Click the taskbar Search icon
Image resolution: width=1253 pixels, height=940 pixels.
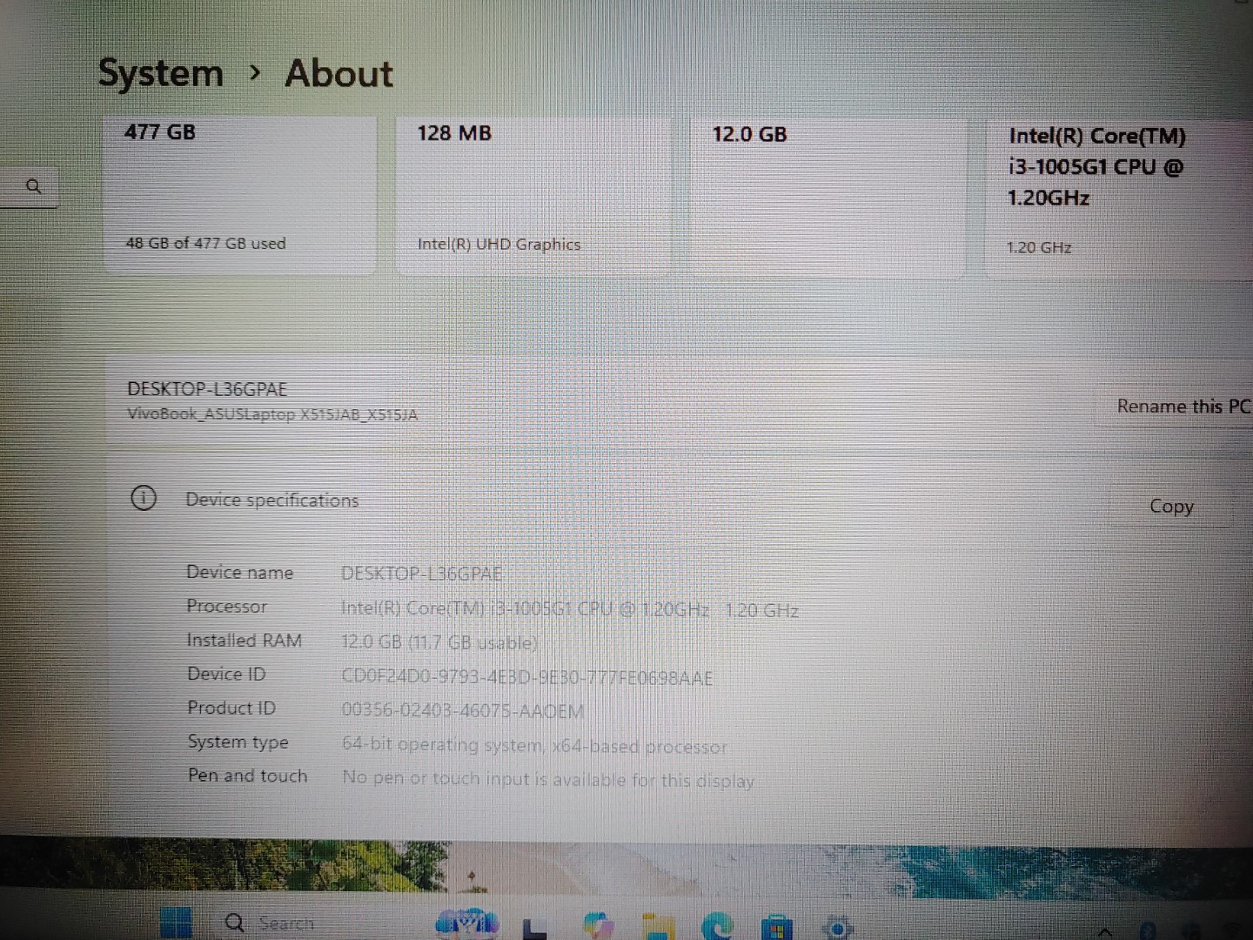point(234,923)
